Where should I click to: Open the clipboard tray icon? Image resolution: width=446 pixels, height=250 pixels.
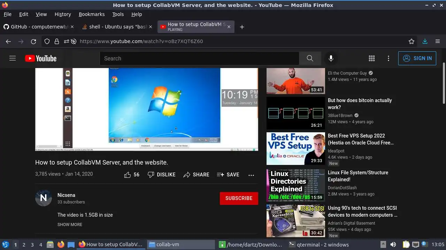(x=406, y=244)
